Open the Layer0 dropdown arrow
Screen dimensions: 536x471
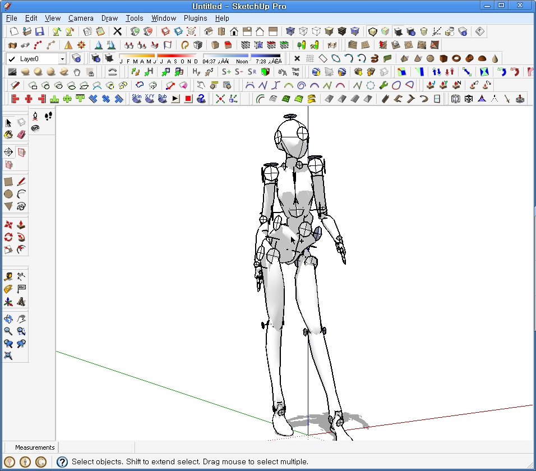[62, 59]
